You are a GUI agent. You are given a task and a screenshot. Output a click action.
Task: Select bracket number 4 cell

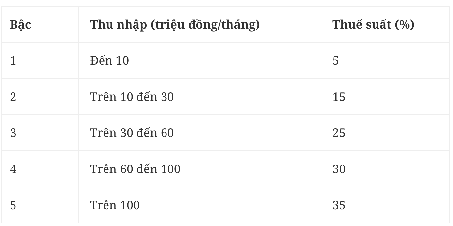13,169
